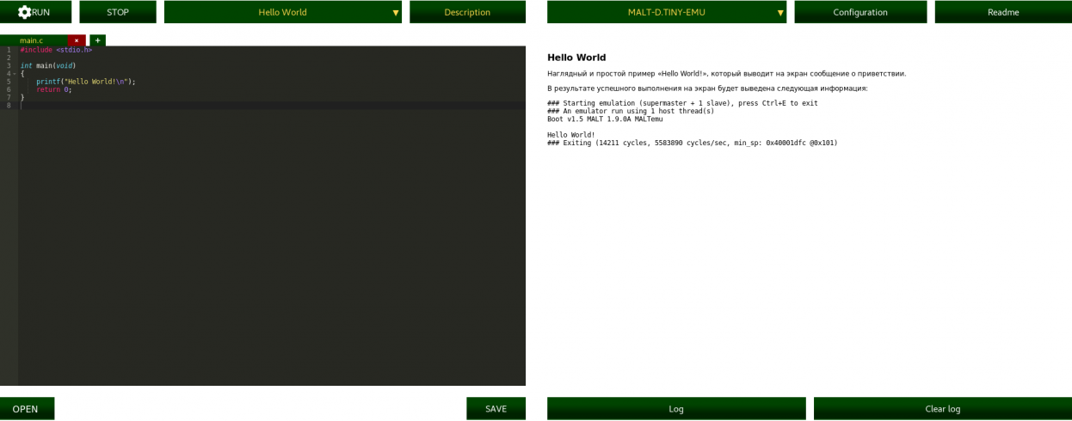The width and height of the screenshot is (1072, 421).
Task: Switch to the Log view
Action: click(x=676, y=409)
